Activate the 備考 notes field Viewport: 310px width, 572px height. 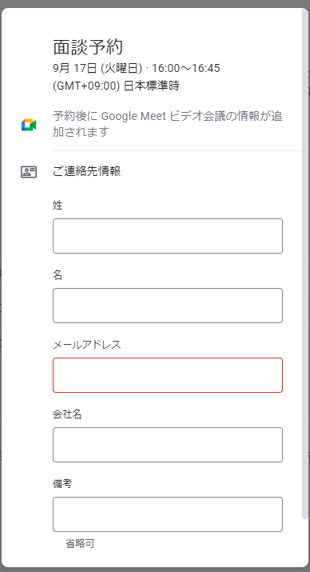pos(168,514)
